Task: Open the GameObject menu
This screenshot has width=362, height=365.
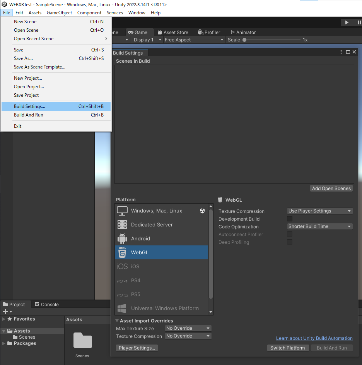Action: click(x=59, y=13)
